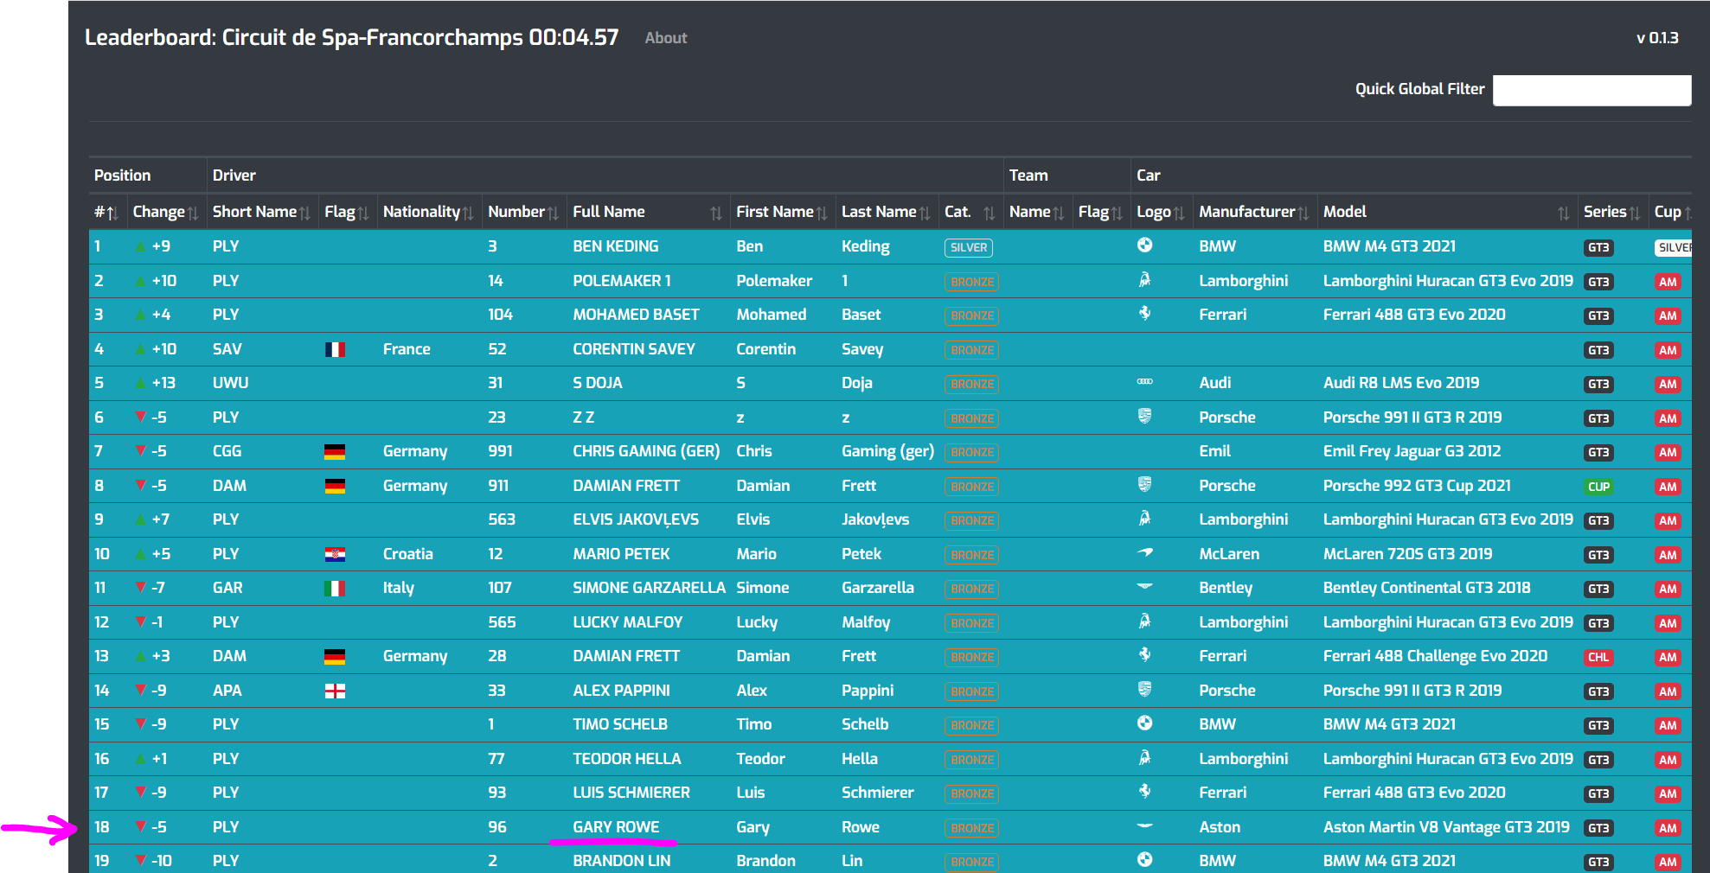Click England flag in Alex Pappini row

coord(335,691)
